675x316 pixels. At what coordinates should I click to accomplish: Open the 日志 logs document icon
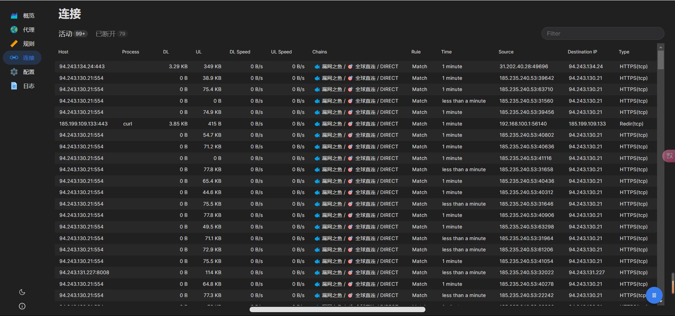tap(14, 86)
